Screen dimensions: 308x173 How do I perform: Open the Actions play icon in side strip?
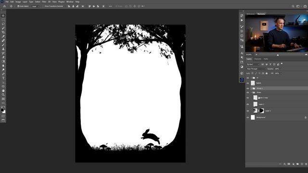242,20
